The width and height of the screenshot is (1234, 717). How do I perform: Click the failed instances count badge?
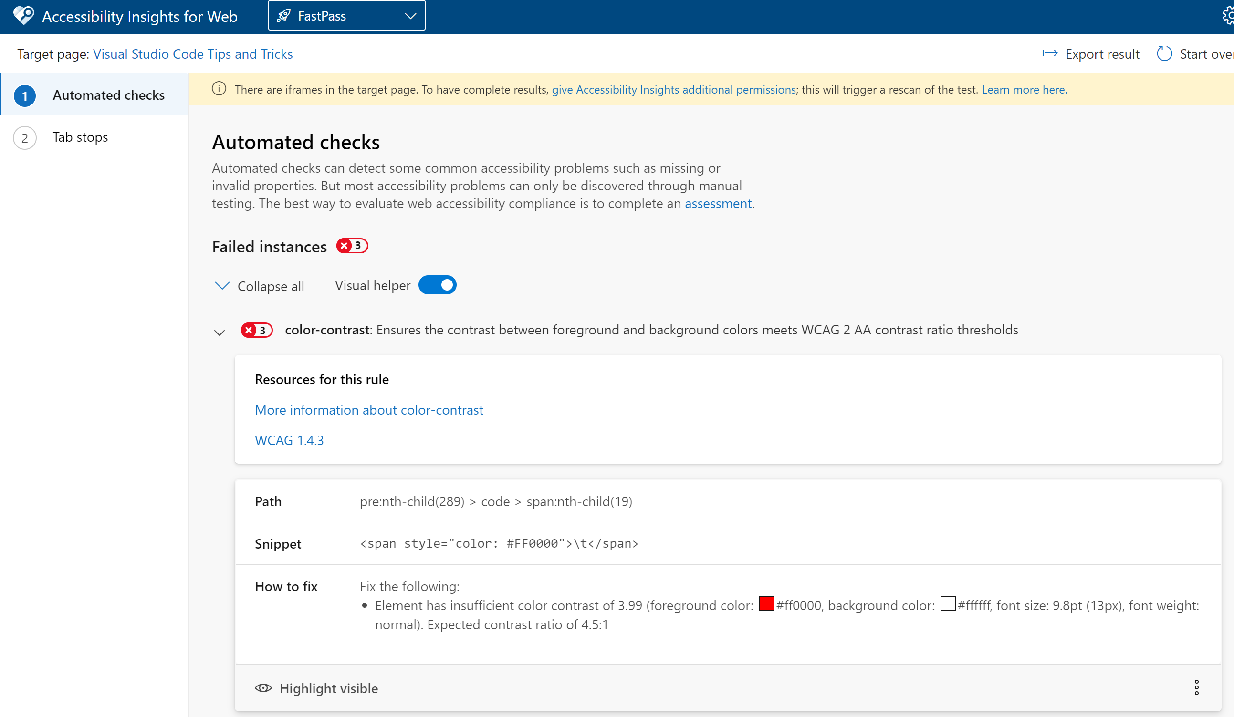click(x=352, y=246)
